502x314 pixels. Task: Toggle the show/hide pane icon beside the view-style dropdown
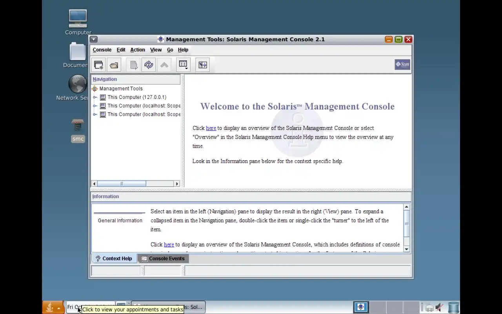coord(203,65)
